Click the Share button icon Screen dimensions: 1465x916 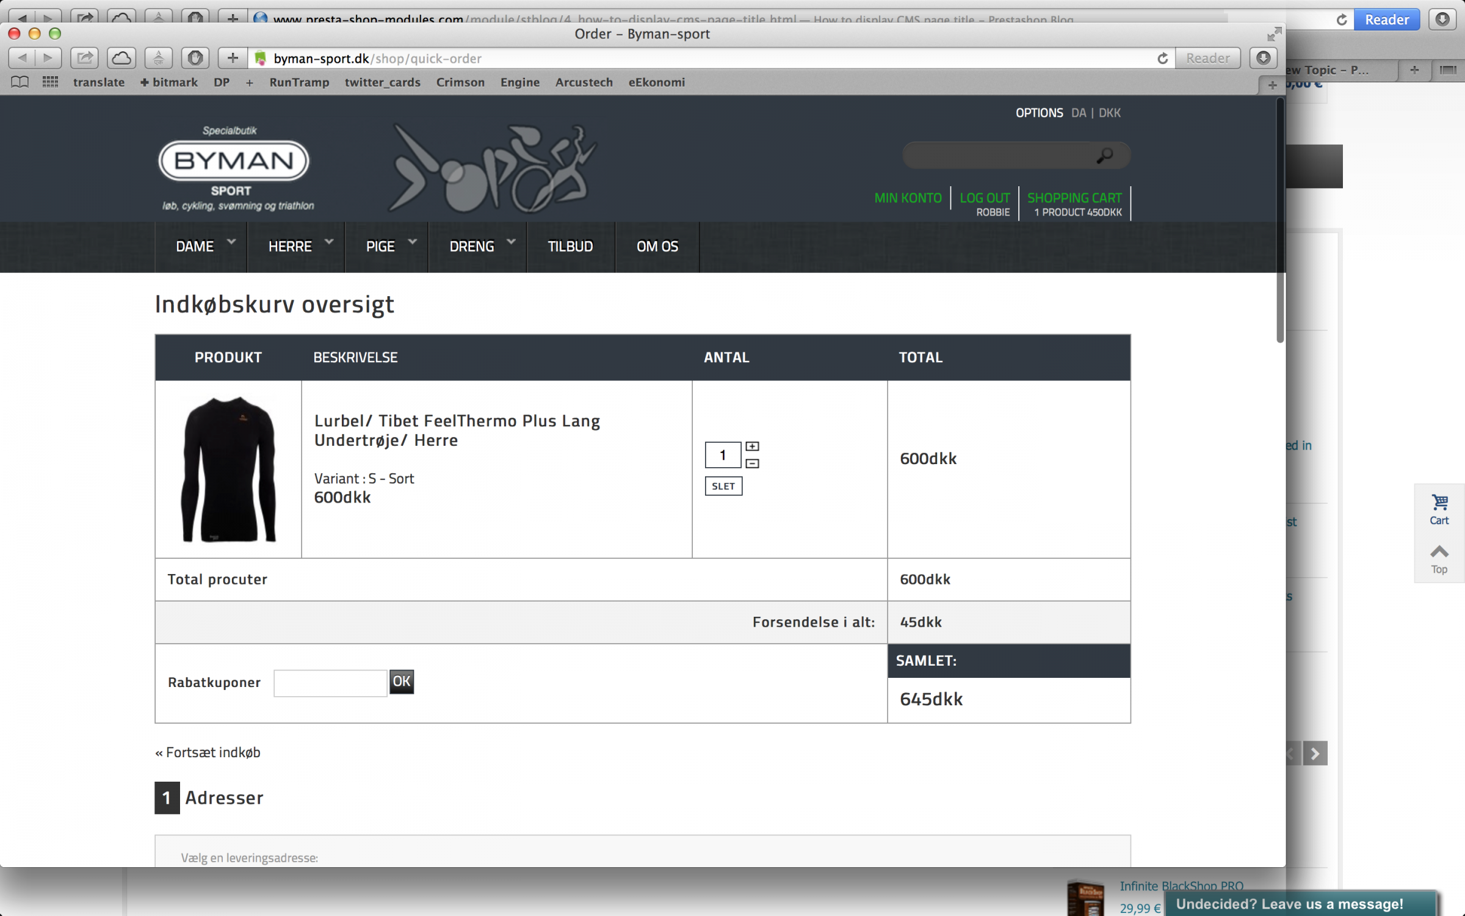tap(85, 58)
